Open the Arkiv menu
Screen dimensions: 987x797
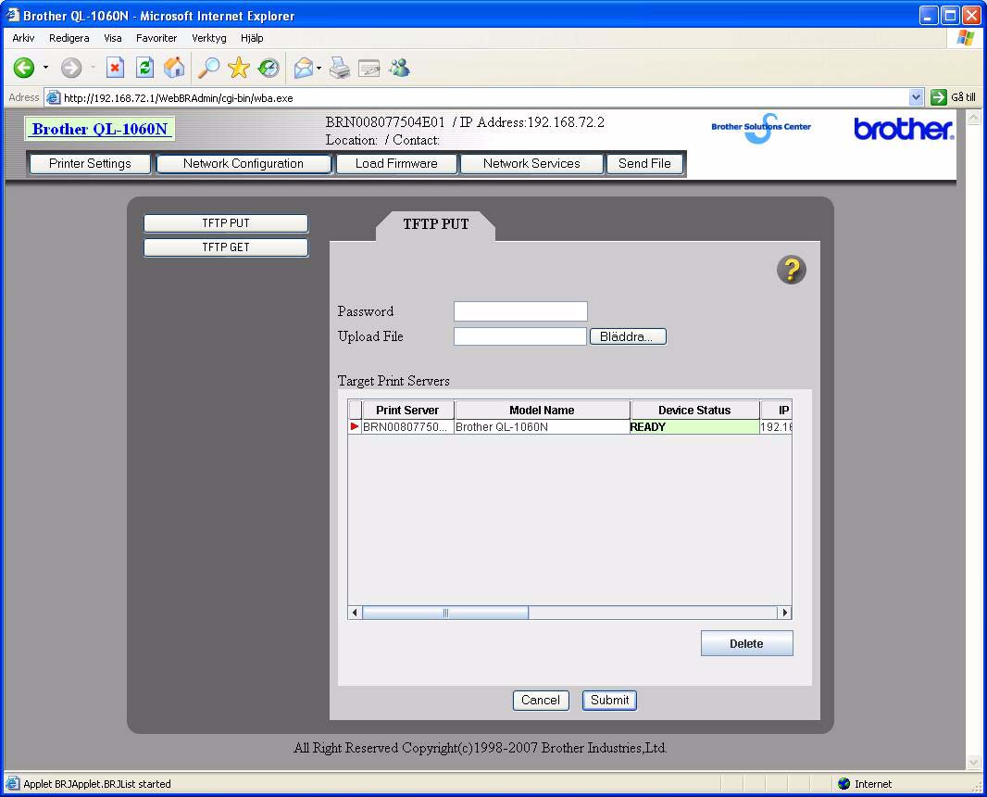[x=23, y=38]
